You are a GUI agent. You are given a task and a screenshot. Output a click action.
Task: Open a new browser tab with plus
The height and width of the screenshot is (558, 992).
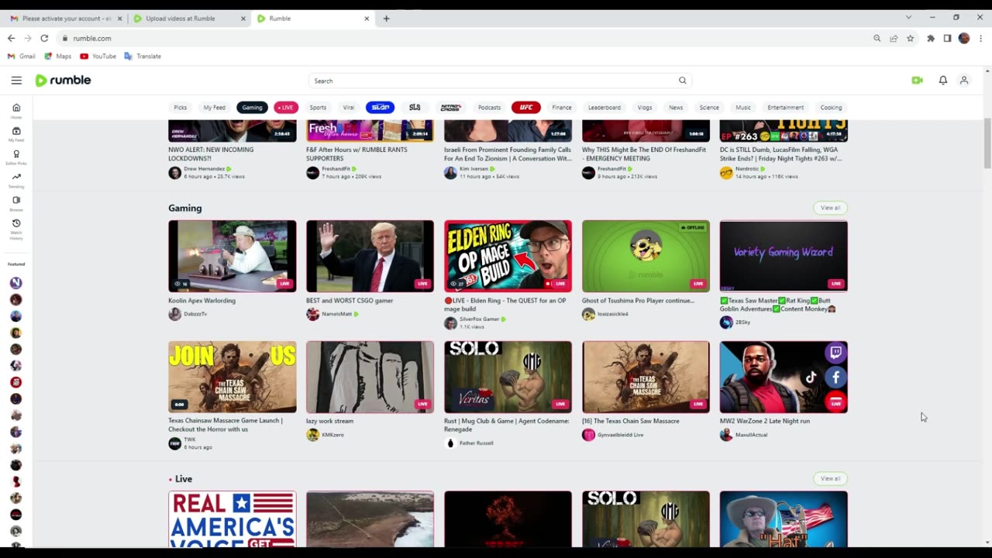[386, 19]
